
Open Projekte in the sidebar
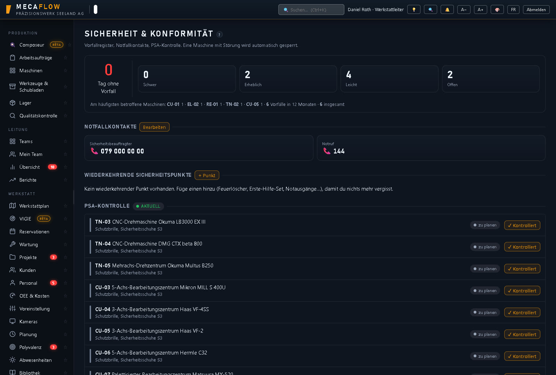(37, 257)
